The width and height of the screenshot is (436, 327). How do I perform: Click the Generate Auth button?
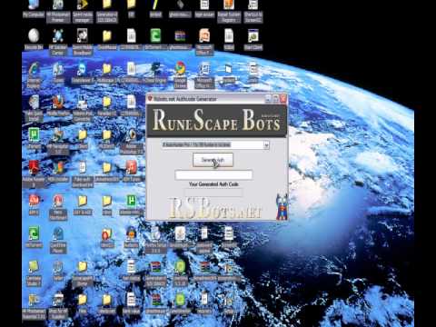click(x=213, y=160)
